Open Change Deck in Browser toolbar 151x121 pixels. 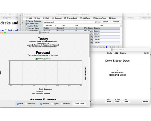coord(71,18)
